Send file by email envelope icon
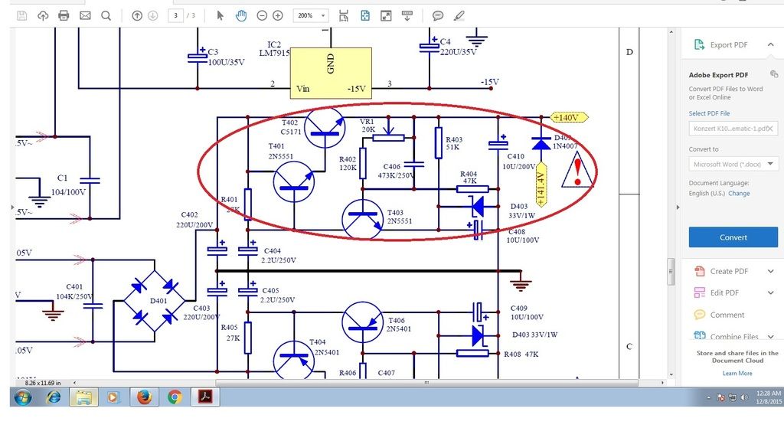This screenshot has width=784, height=441. [x=85, y=16]
